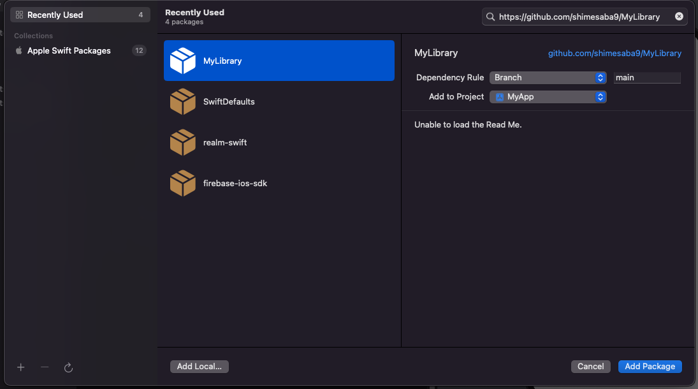Image resolution: width=698 pixels, height=389 pixels.
Task: Click the Collections section heading
Action: (x=33, y=36)
